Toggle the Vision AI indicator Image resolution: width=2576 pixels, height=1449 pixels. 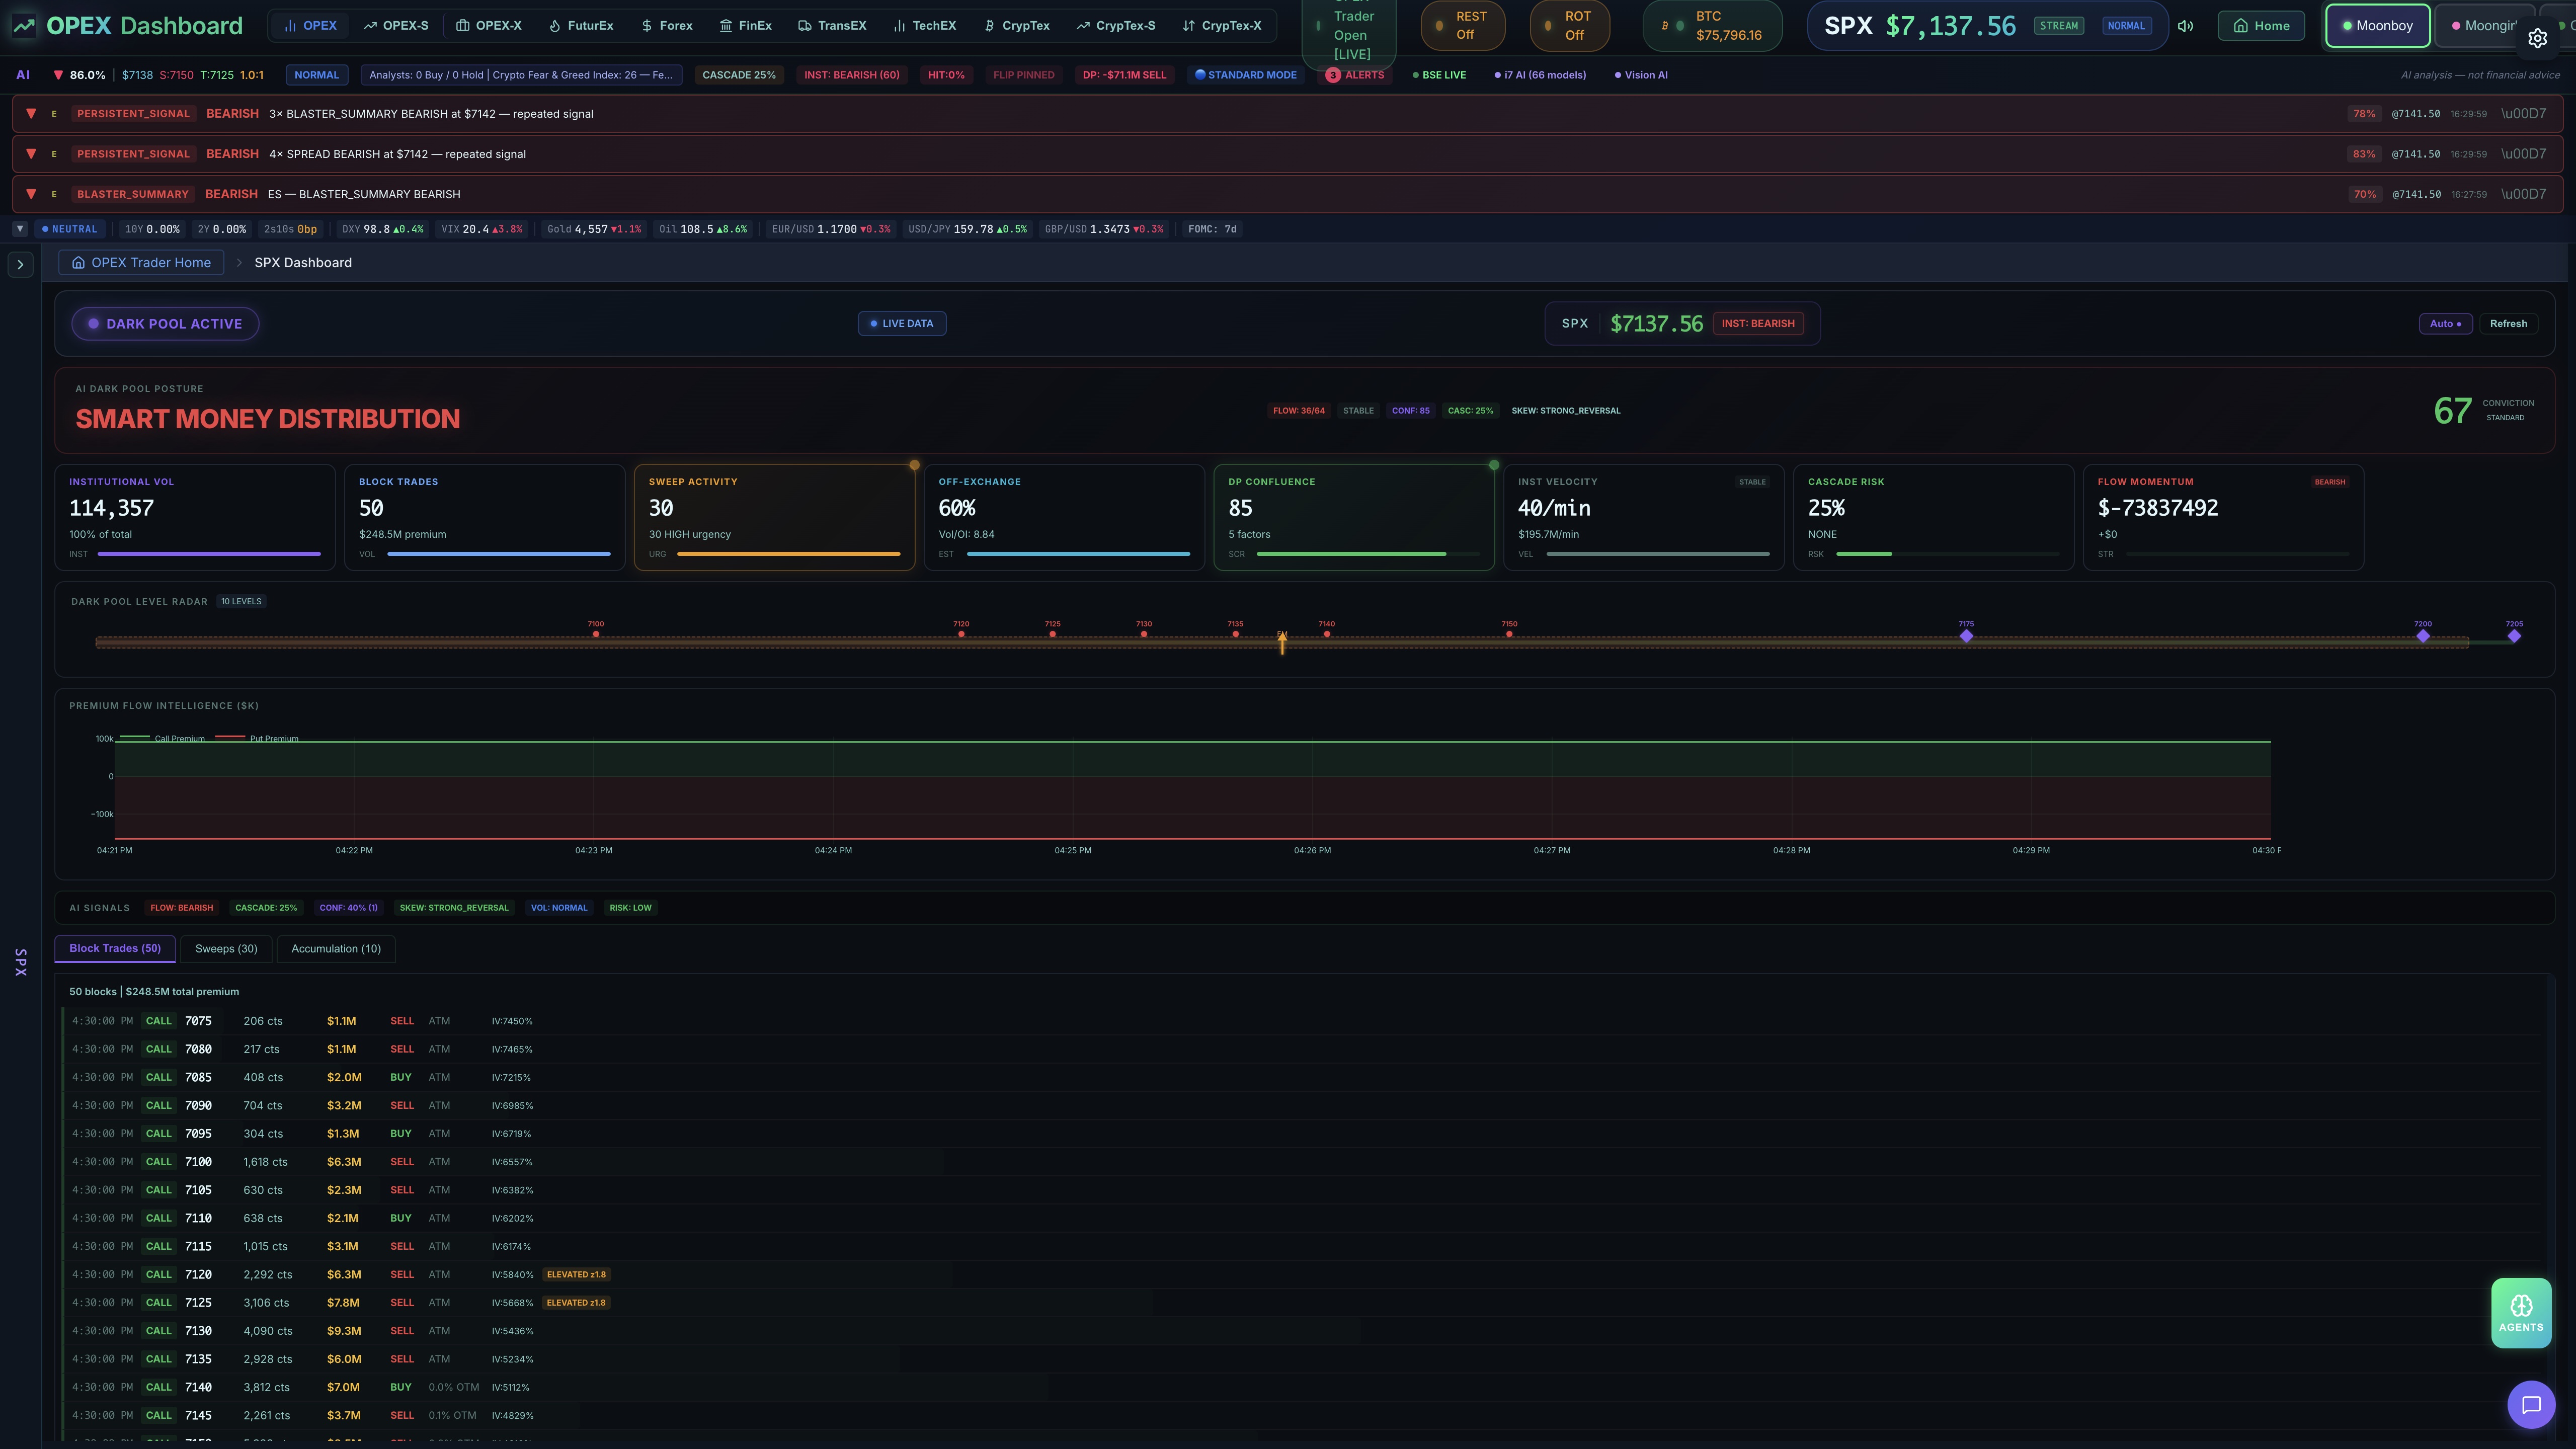coord(1641,75)
